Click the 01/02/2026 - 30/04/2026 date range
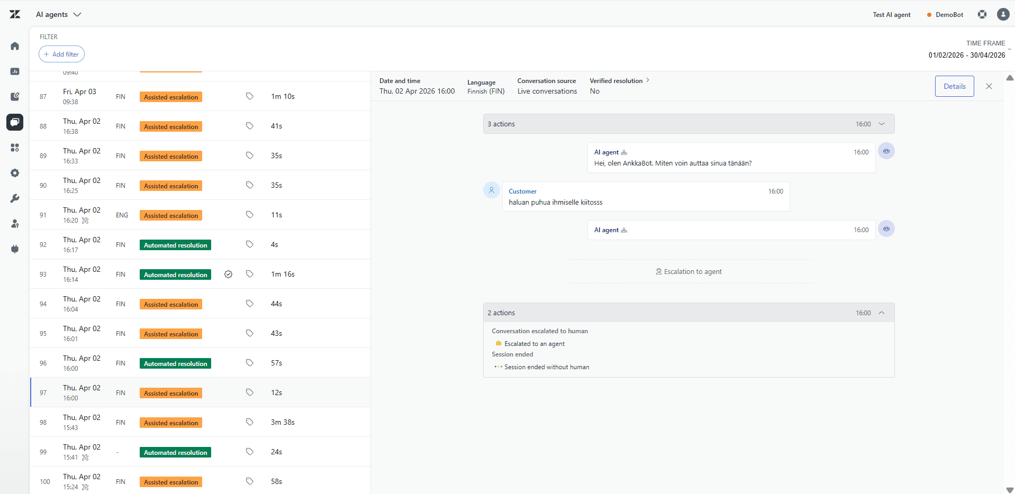The height and width of the screenshot is (494, 1015). (x=966, y=55)
